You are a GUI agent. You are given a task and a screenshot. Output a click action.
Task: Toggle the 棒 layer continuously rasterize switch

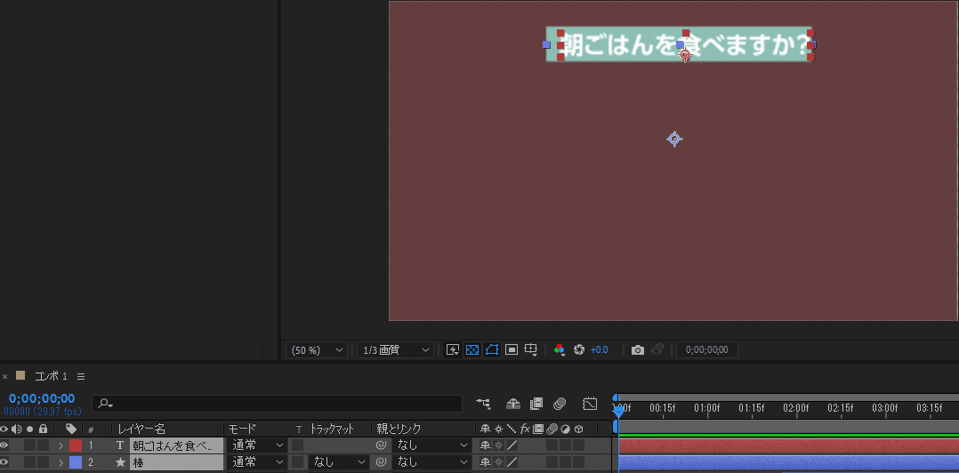498,462
